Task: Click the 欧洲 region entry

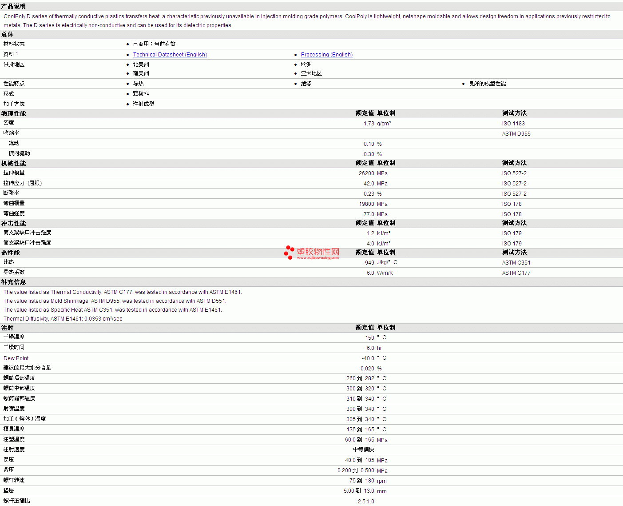Action: pos(306,64)
